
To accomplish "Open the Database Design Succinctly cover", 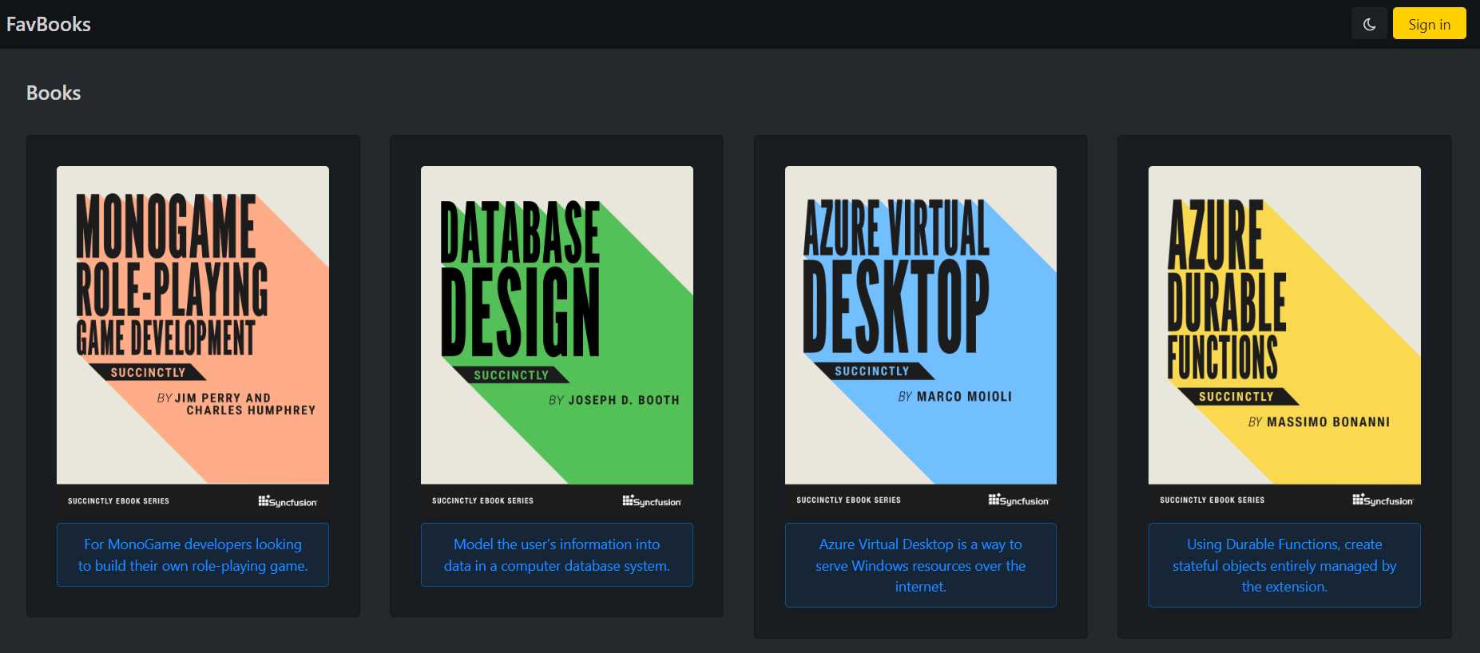I will tap(557, 340).
